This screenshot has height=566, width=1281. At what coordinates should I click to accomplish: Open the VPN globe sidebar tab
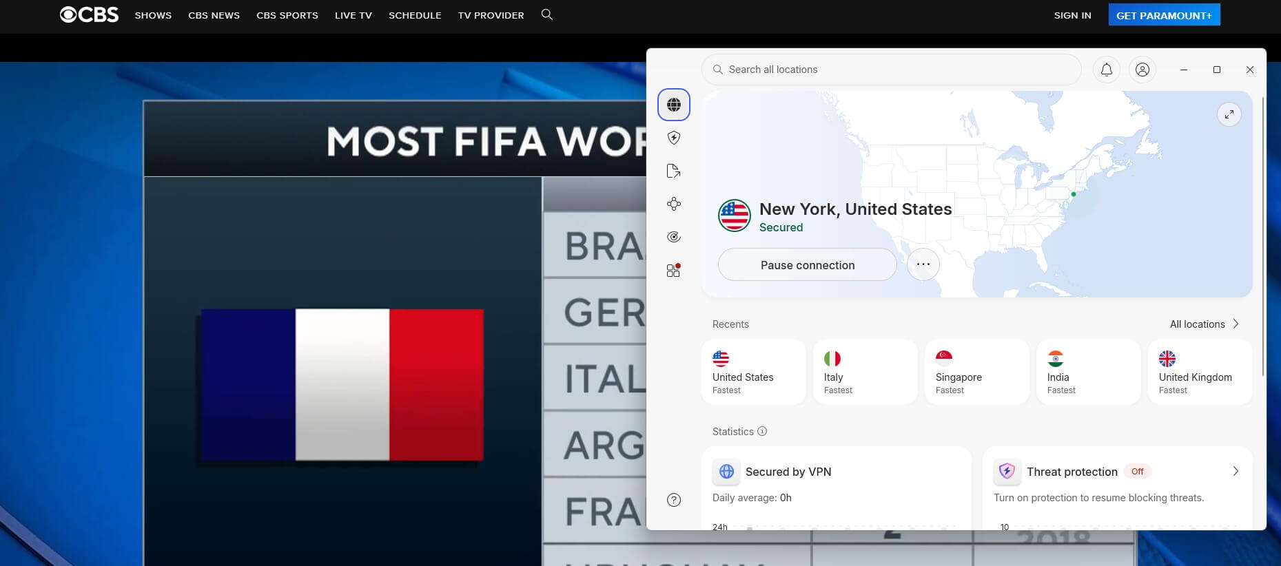(674, 105)
